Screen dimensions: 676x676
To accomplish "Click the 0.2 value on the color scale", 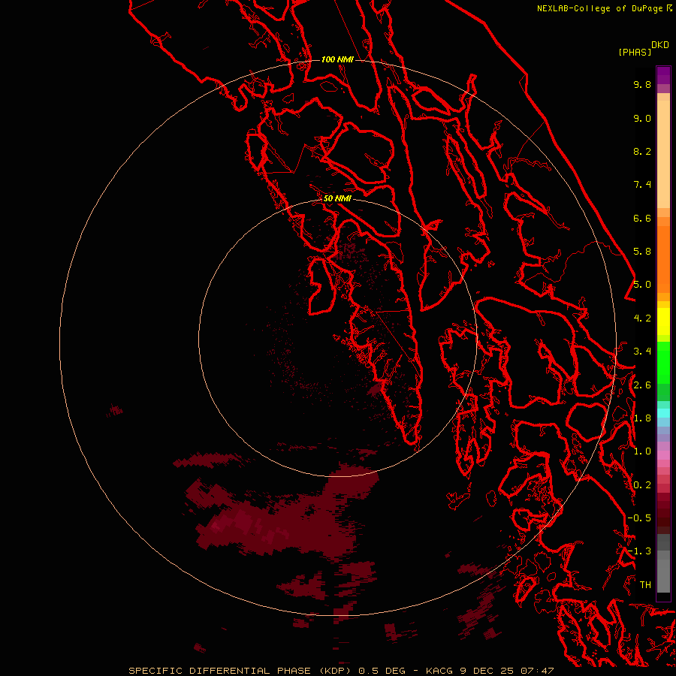I will click(642, 485).
